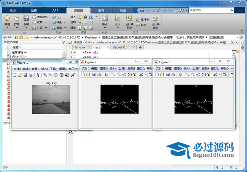Viewport: 247px width, 172px height.
Task: Click the Desktop path segment
Action: [x=91, y=37]
